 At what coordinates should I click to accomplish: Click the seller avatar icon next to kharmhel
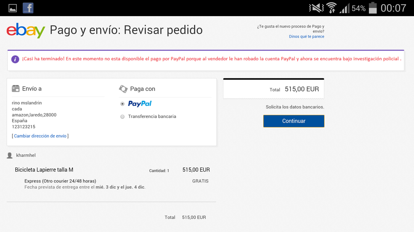click(x=10, y=156)
